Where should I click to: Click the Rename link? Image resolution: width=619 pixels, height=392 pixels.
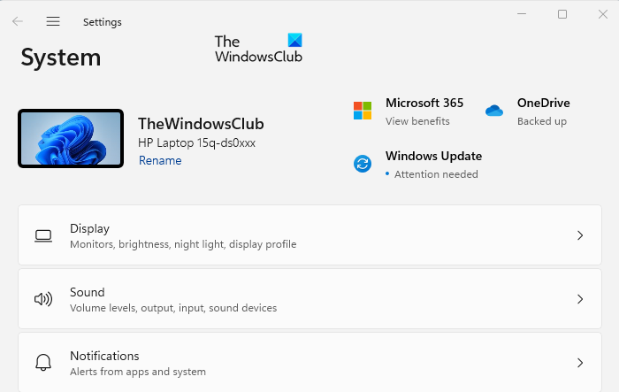pyautogui.click(x=160, y=160)
